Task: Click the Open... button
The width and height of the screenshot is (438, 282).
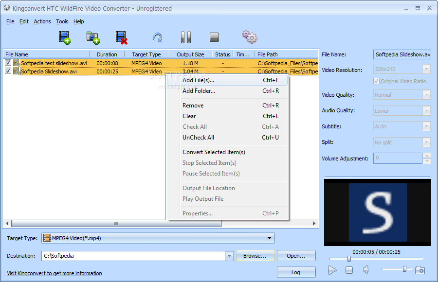Action: point(296,256)
